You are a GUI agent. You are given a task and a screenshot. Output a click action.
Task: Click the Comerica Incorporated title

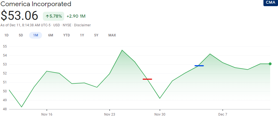(x=36, y=4)
